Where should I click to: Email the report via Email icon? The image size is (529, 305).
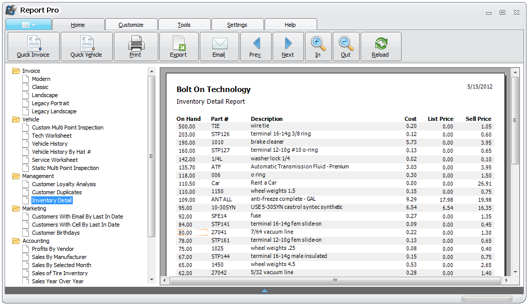pos(219,47)
